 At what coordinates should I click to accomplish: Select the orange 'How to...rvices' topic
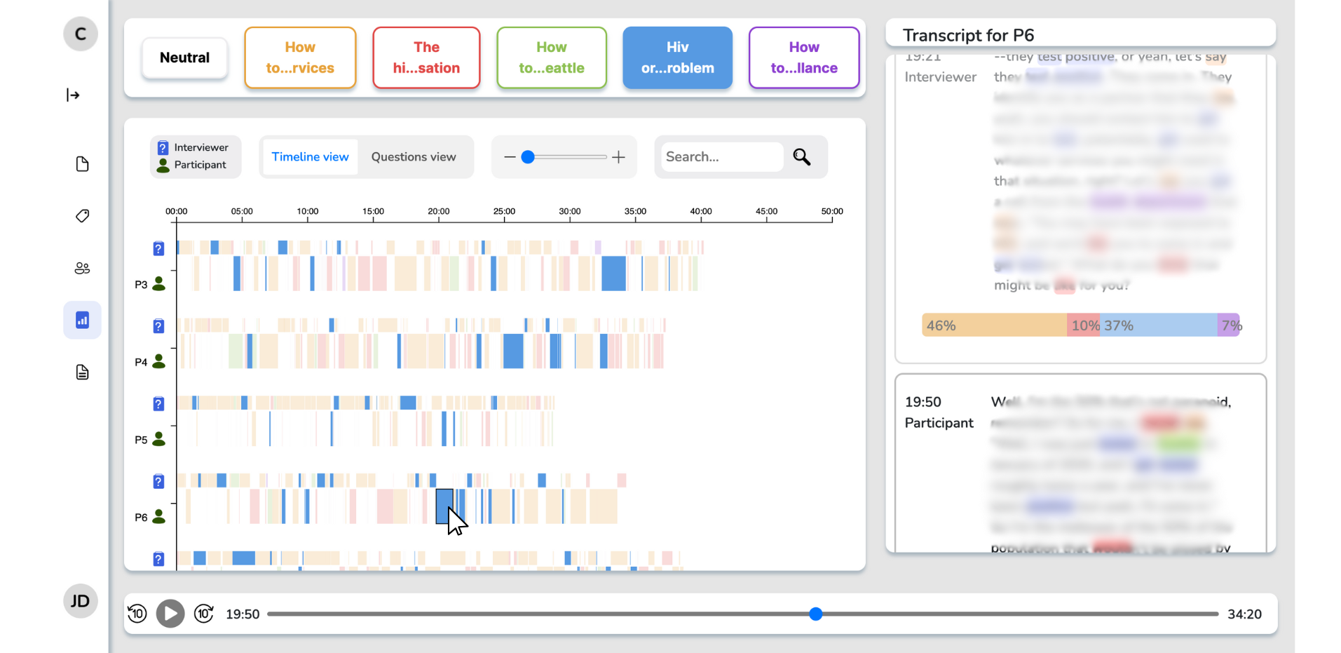[x=300, y=58]
